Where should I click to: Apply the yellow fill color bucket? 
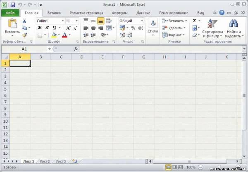[x=54, y=35]
